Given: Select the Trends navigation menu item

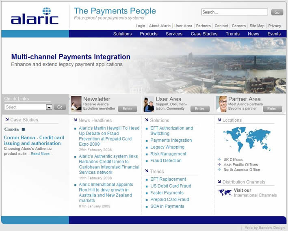Looking at the screenshot, I should coord(232,34).
